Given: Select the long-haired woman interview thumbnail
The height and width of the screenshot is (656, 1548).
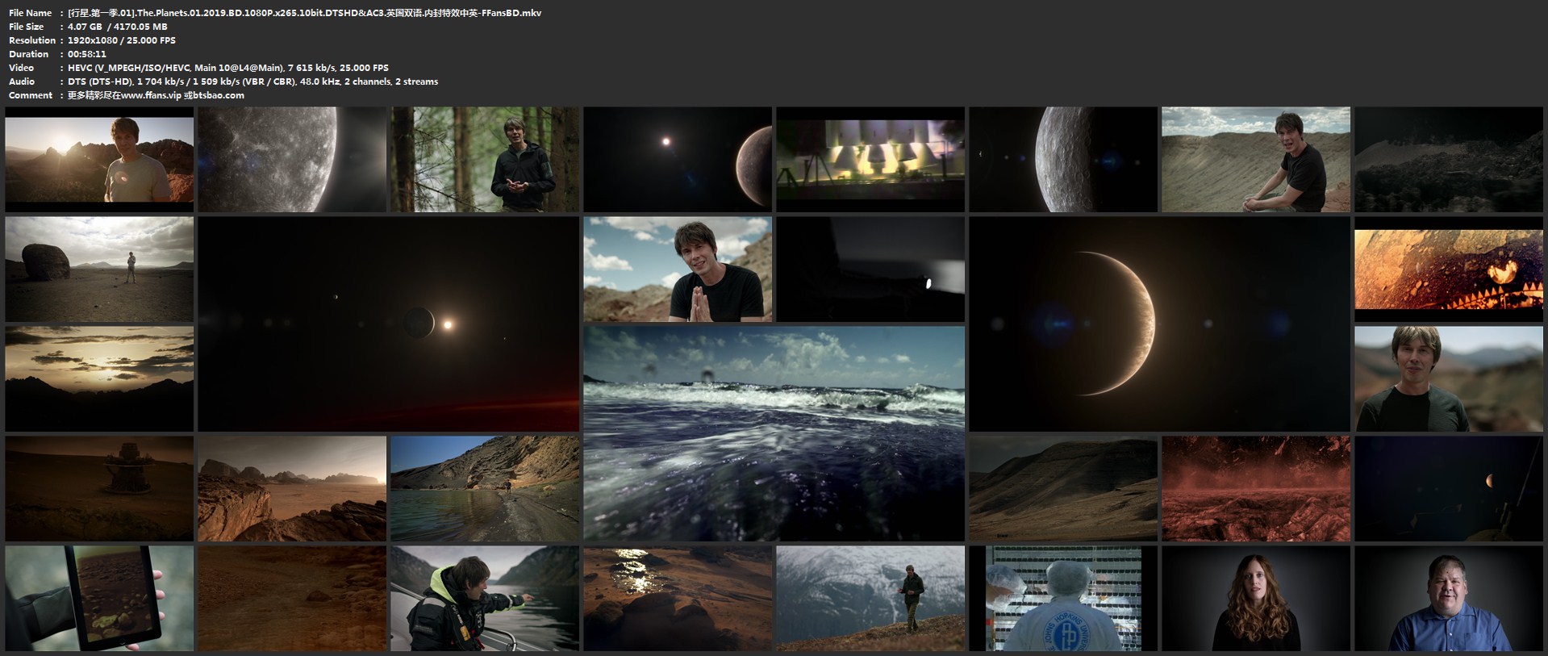Looking at the screenshot, I should click(x=1255, y=598).
